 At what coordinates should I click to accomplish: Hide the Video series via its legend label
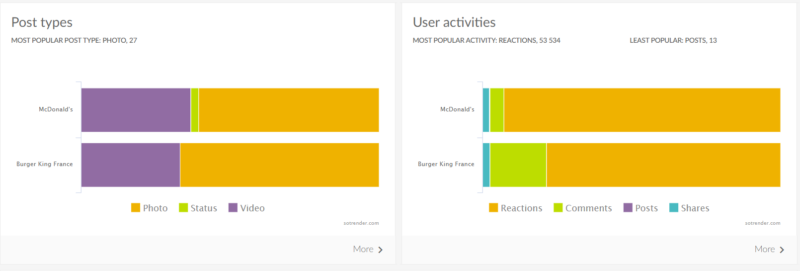[x=252, y=208]
